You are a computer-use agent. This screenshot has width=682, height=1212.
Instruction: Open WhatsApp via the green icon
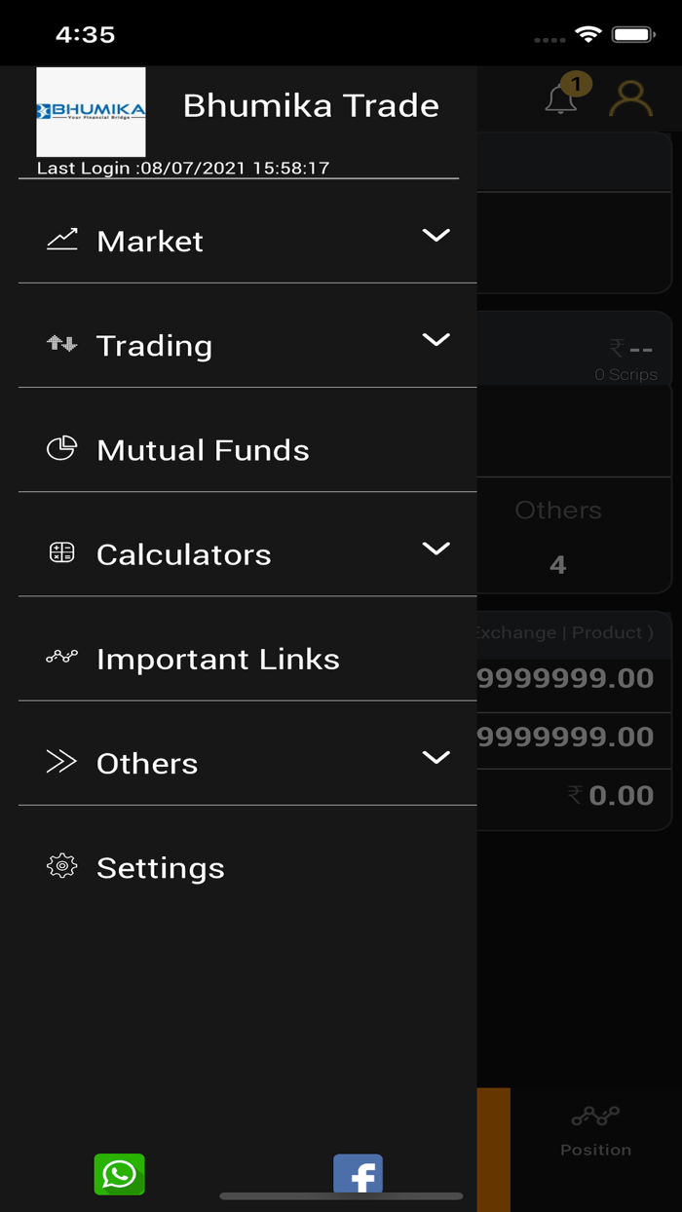pos(119,1175)
